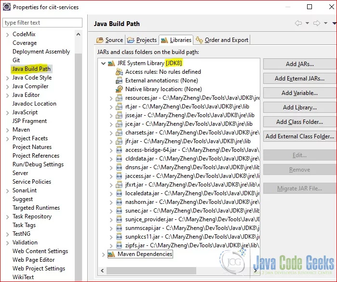The width and height of the screenshot is (337, 282).
Task: Click the jar icon beside jfr.jar
Action: click(x=119, y=141)
